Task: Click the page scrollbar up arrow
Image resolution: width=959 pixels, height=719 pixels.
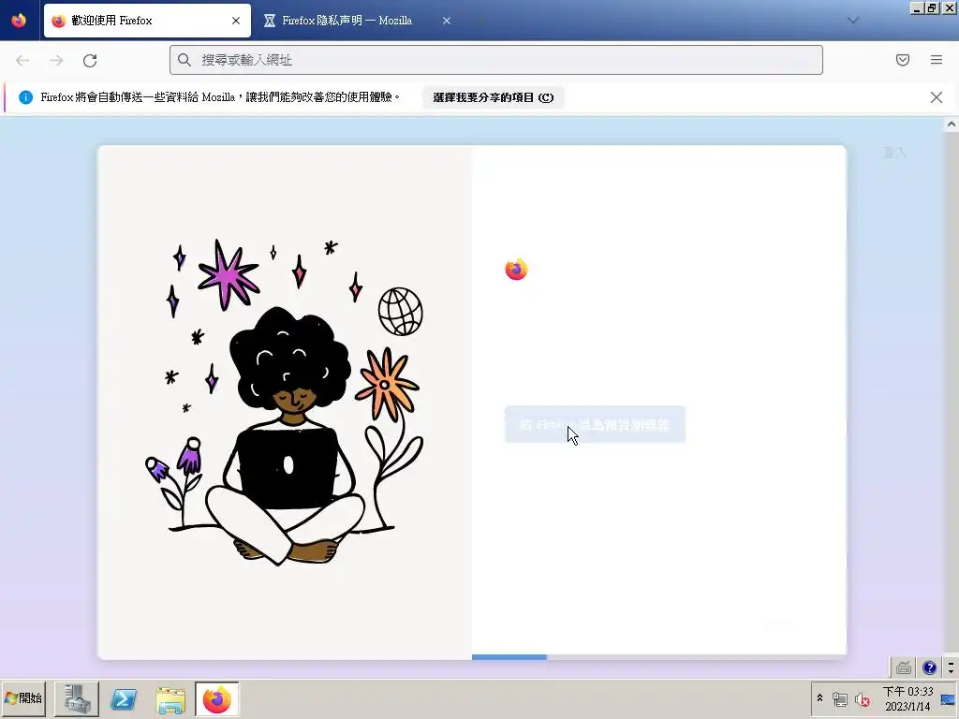Action: click(x=952, y=125)
